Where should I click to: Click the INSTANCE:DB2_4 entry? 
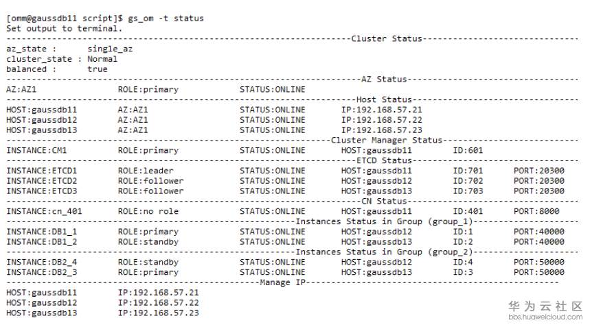click(x=42, y=262)
